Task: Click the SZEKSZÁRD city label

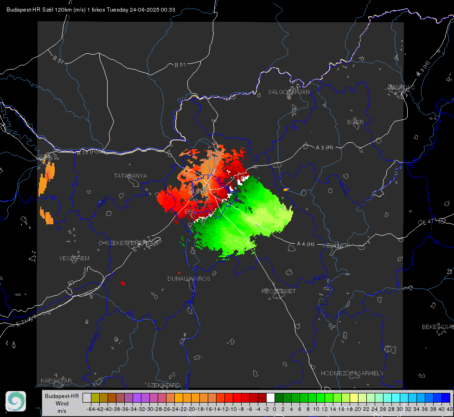Action: click(x=164, y=385)
